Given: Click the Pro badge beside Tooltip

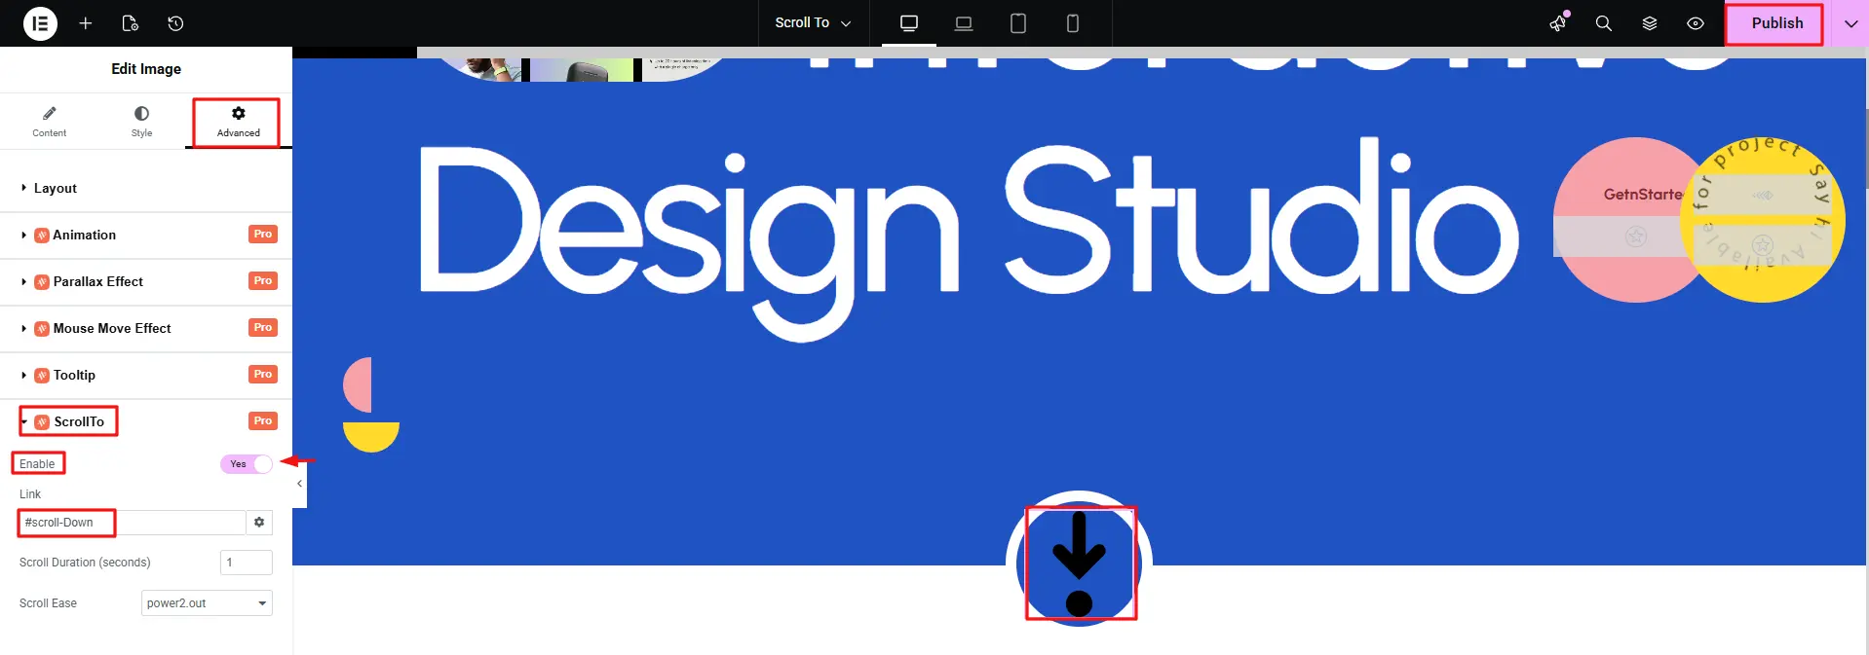Looking at the screenshot, I should [x=263, y=375].
